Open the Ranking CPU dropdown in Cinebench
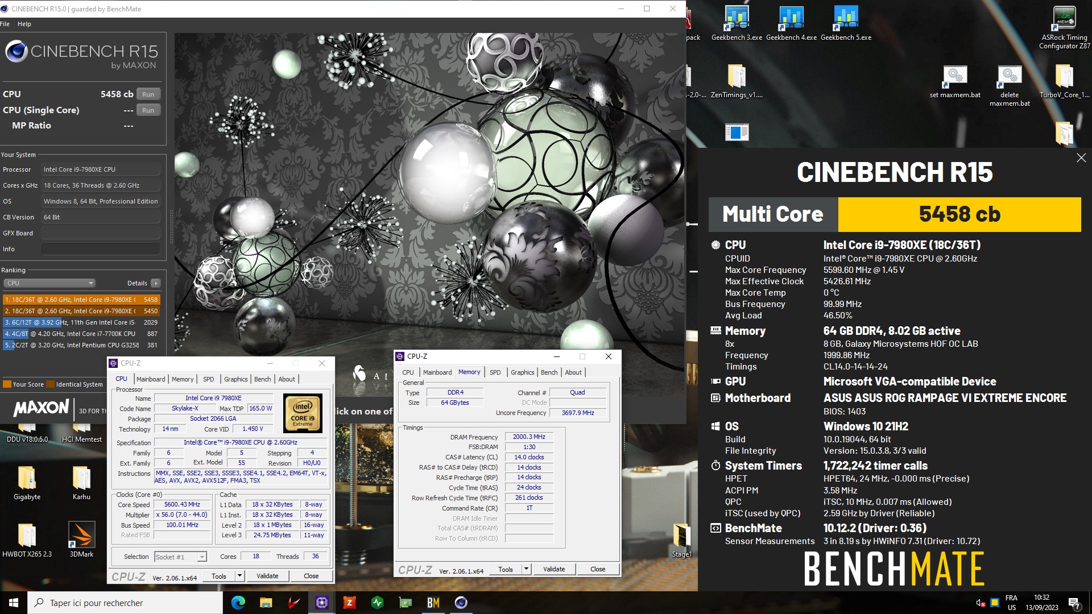 tap(49, 283)
